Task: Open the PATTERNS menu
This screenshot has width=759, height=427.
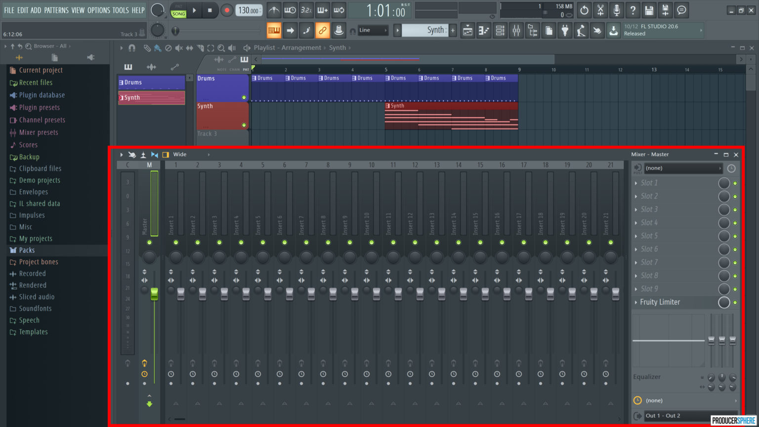Action: point(56,10)
